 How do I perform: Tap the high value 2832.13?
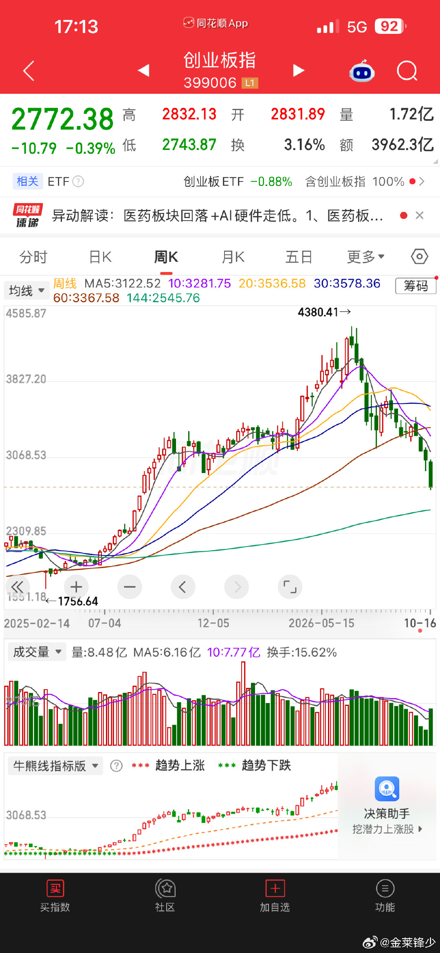[189, 114]
